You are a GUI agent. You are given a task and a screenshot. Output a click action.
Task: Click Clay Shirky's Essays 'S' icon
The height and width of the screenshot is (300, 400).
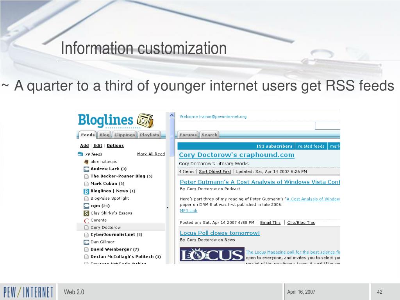(x=86, y=213)
